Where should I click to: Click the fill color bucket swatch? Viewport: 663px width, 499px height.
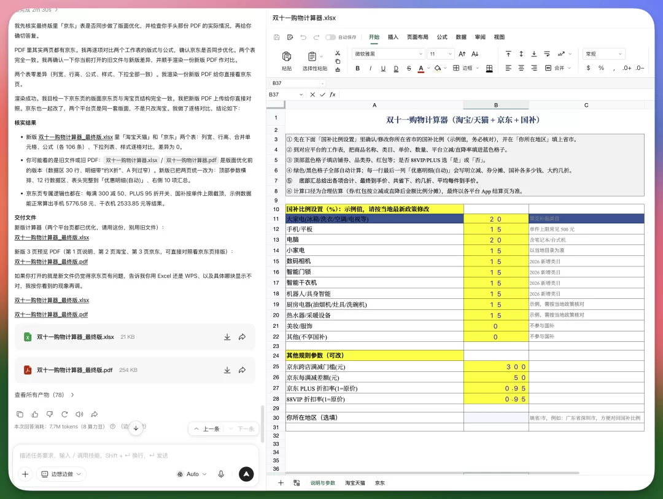[x=438, y=68]
